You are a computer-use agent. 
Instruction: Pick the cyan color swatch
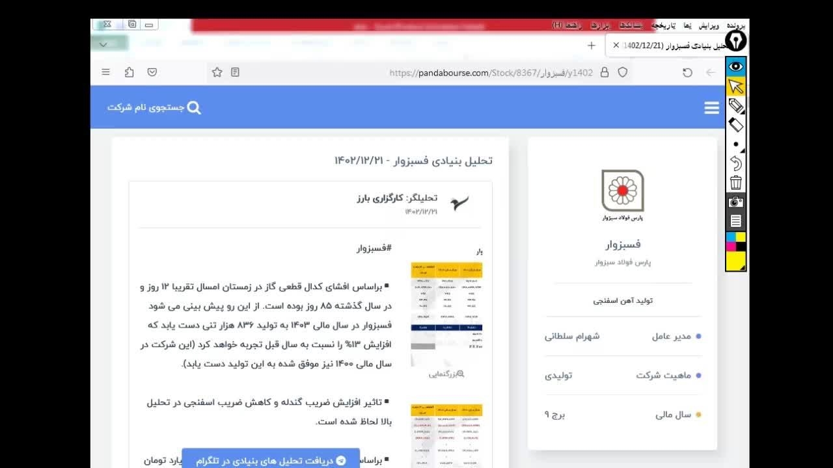coord(731,237)
